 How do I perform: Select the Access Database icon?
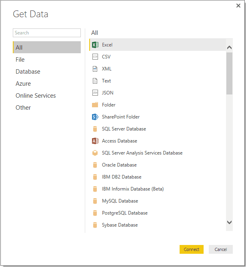(95, 141)
